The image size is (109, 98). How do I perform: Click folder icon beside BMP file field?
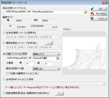pyautogui.click(x=104, y=84)
